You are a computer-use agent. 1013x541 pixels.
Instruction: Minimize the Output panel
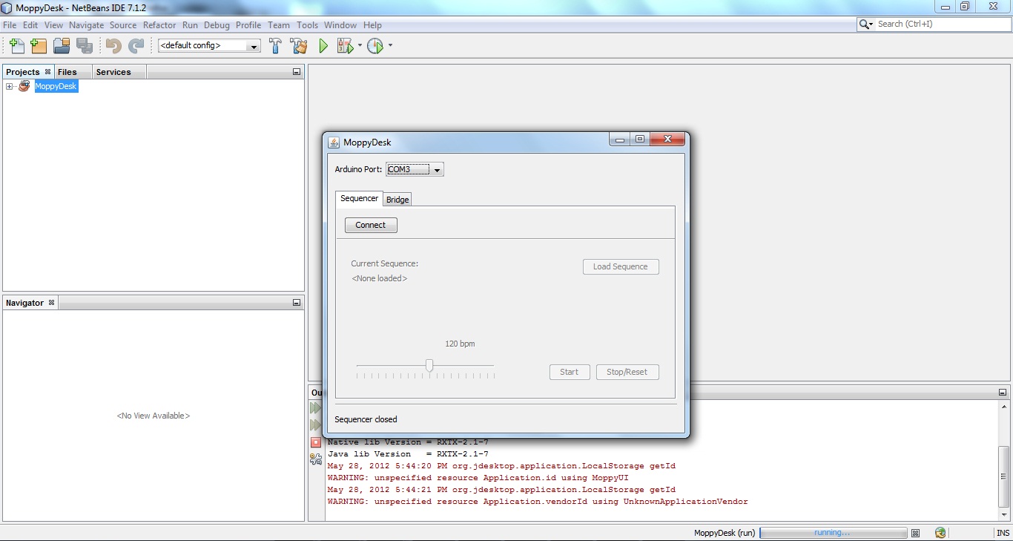point(1003,393)
